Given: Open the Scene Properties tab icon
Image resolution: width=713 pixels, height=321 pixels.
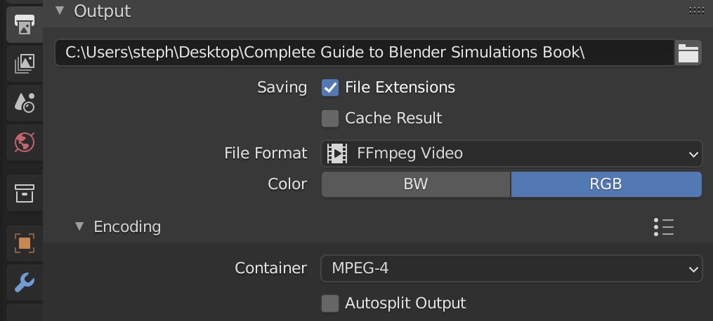Looking at the screenshot, I should 24,103.
